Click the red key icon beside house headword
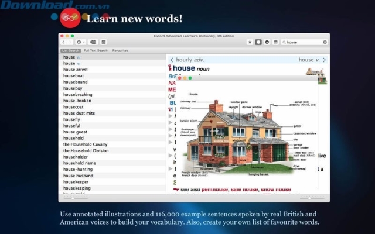The width and height of the screenshot is (375, 234). pos(171,68)
